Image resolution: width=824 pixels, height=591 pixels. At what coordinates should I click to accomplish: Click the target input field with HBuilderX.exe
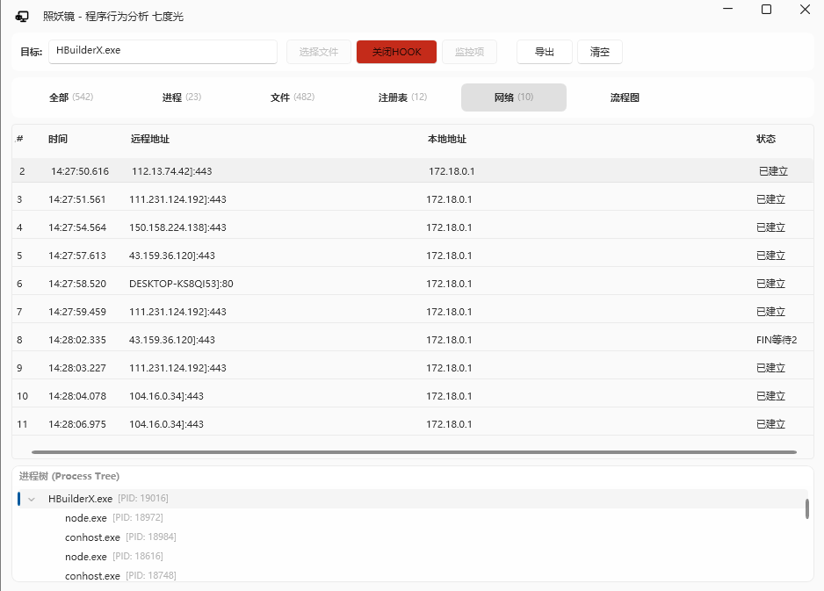163,52
